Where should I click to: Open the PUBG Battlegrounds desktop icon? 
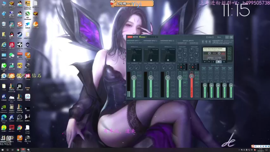(x=28, y=67)
